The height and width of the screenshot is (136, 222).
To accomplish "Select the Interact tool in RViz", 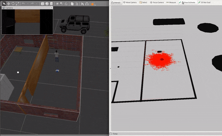I will pyautogui.click(x=116, y=2).
